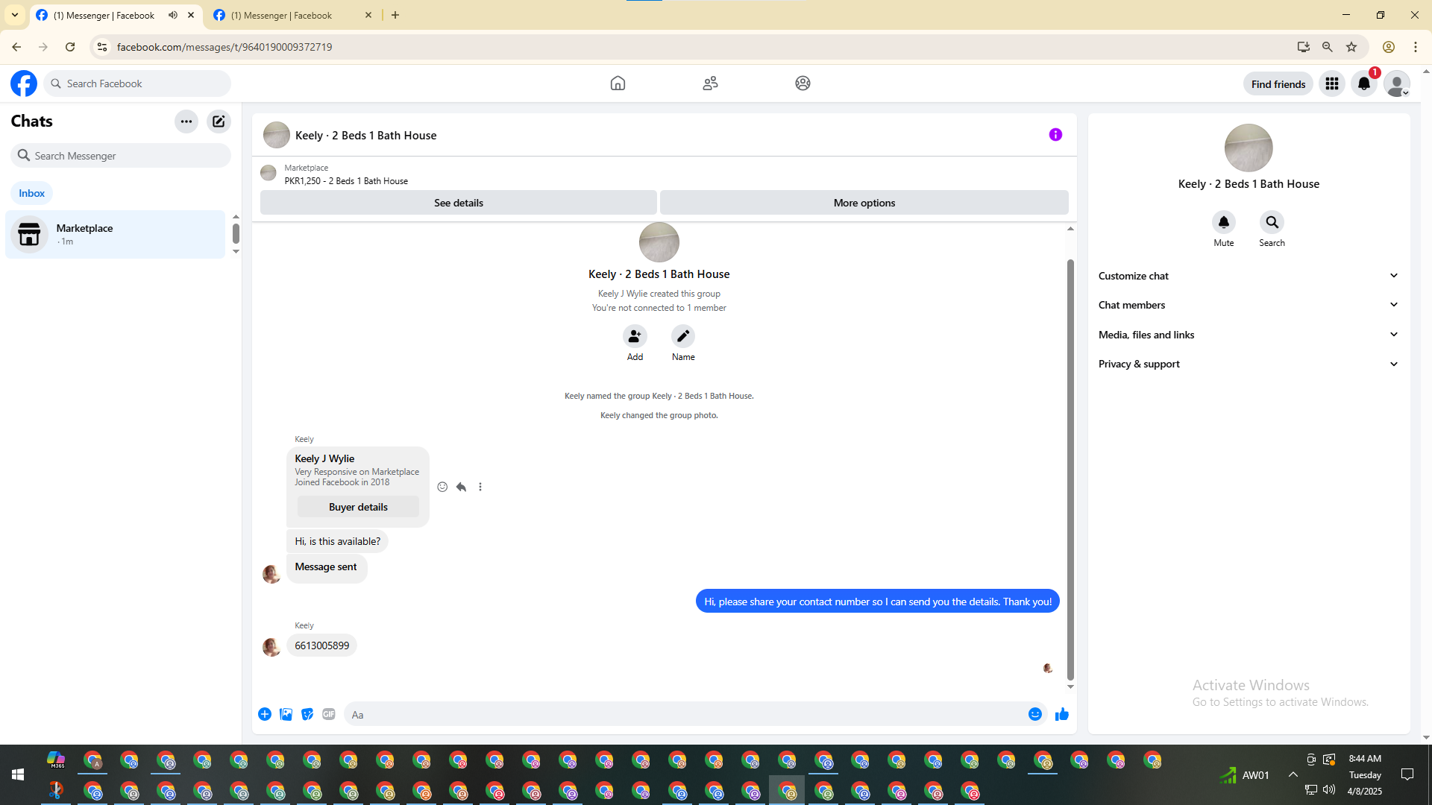Click the reply arrow next to Keely's message

click(461, 487)
